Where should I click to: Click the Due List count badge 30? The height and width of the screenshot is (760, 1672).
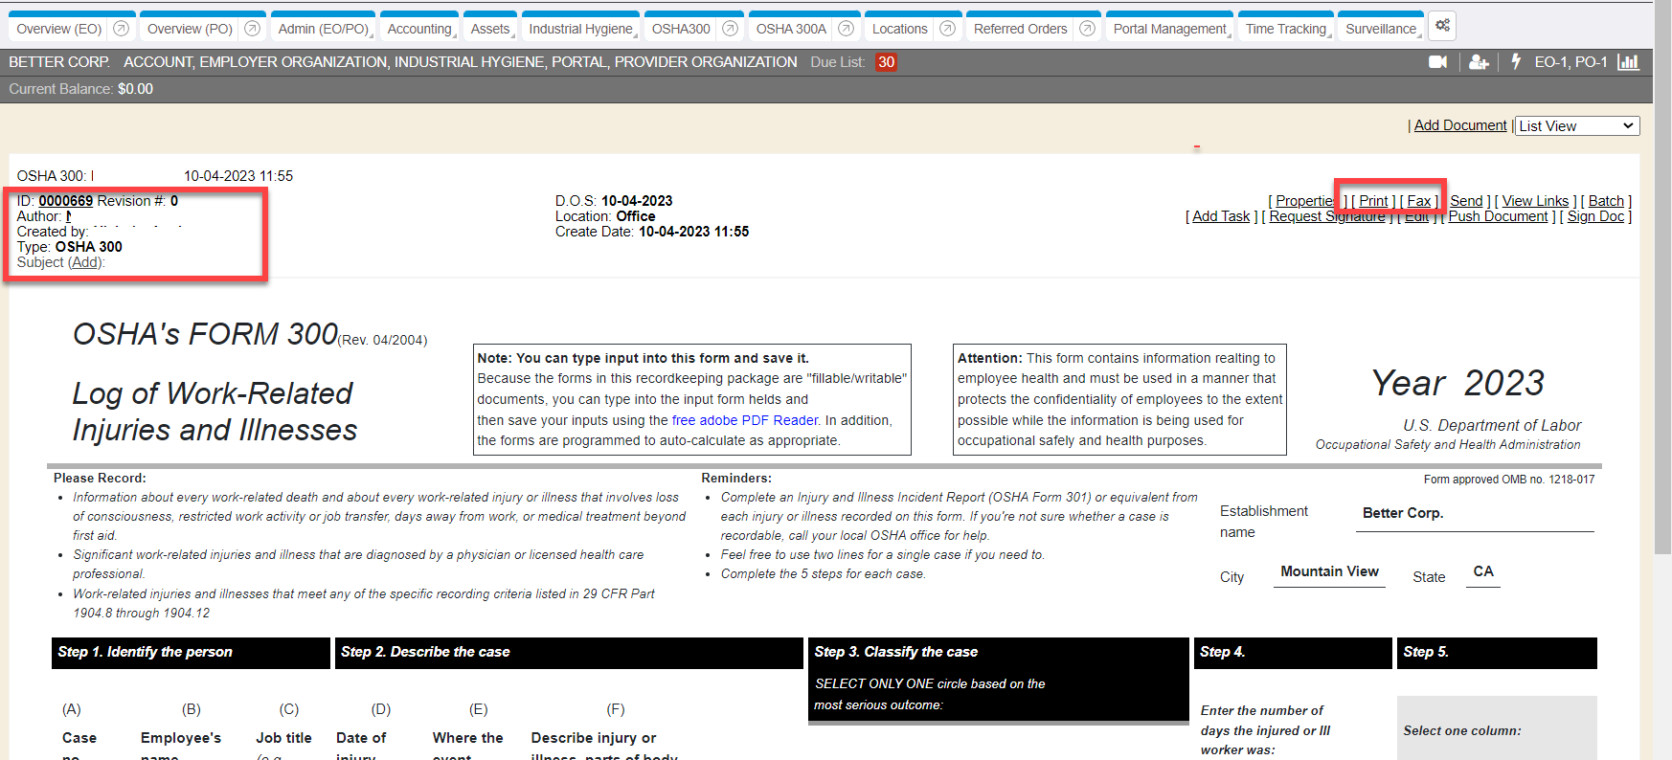pos(886,62)
